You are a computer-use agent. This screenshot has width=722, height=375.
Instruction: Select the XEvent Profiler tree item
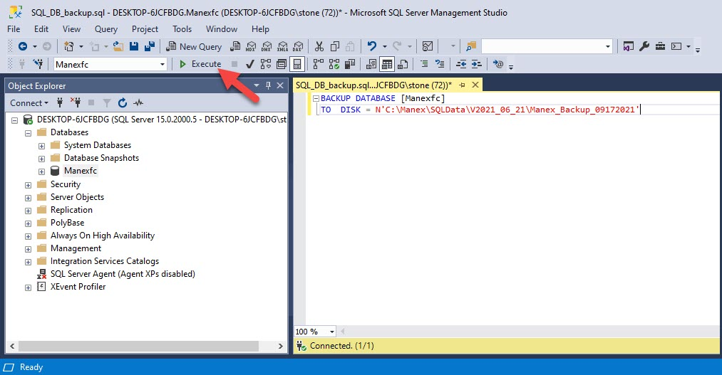click(78, 287)
